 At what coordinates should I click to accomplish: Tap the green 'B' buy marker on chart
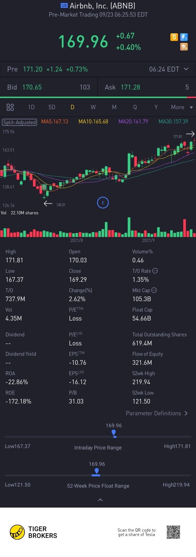[x=44, y=187]
